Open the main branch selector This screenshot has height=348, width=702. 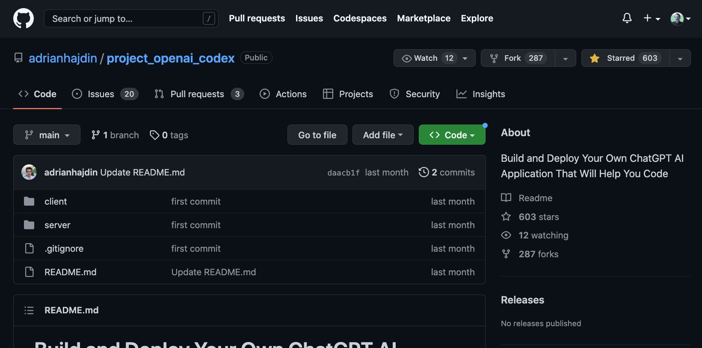tap(47, 135)
